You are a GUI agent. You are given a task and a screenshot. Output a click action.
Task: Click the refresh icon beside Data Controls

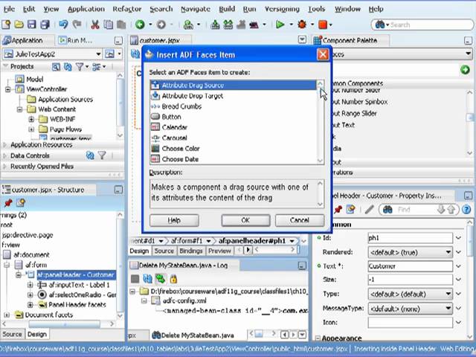[x=90, y=155]
